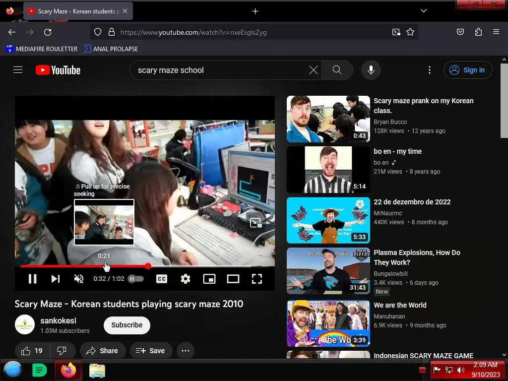
Task: Open the MEDIAFIRE ROULETTER bookmark
Action: (x=42, y=49)
